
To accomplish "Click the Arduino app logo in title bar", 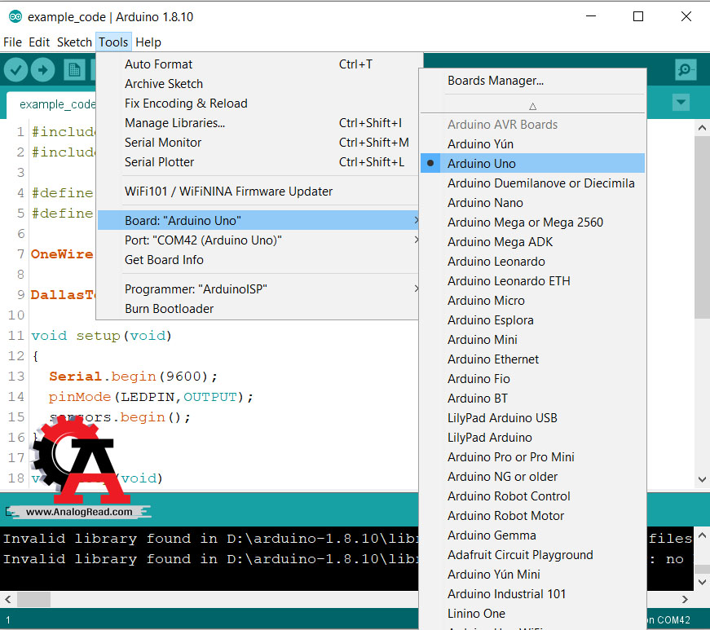I will (15, 17).
